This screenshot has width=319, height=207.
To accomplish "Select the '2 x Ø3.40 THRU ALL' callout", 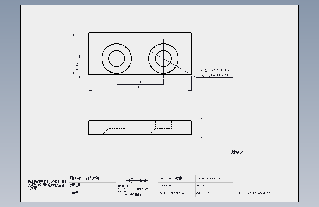I will (215, 70).
